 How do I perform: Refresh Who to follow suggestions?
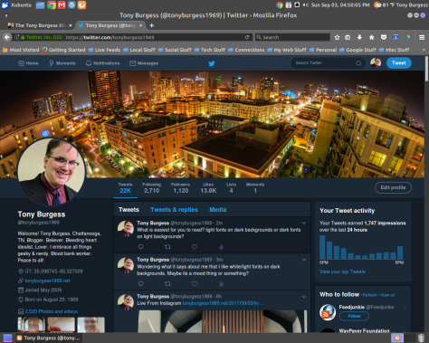369,295
